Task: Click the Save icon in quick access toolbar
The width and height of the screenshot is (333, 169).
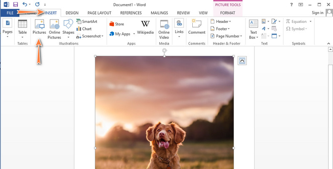Action: [15, 4]
